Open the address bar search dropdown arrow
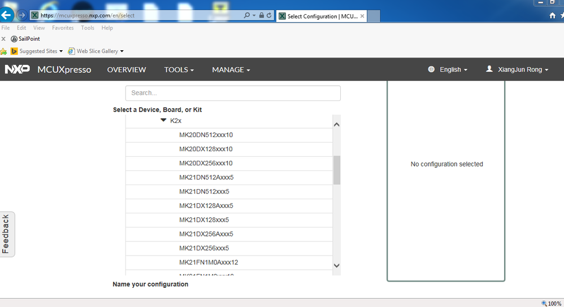The width and height of the screenshot is (564, 307). click(x=254, y=15)
